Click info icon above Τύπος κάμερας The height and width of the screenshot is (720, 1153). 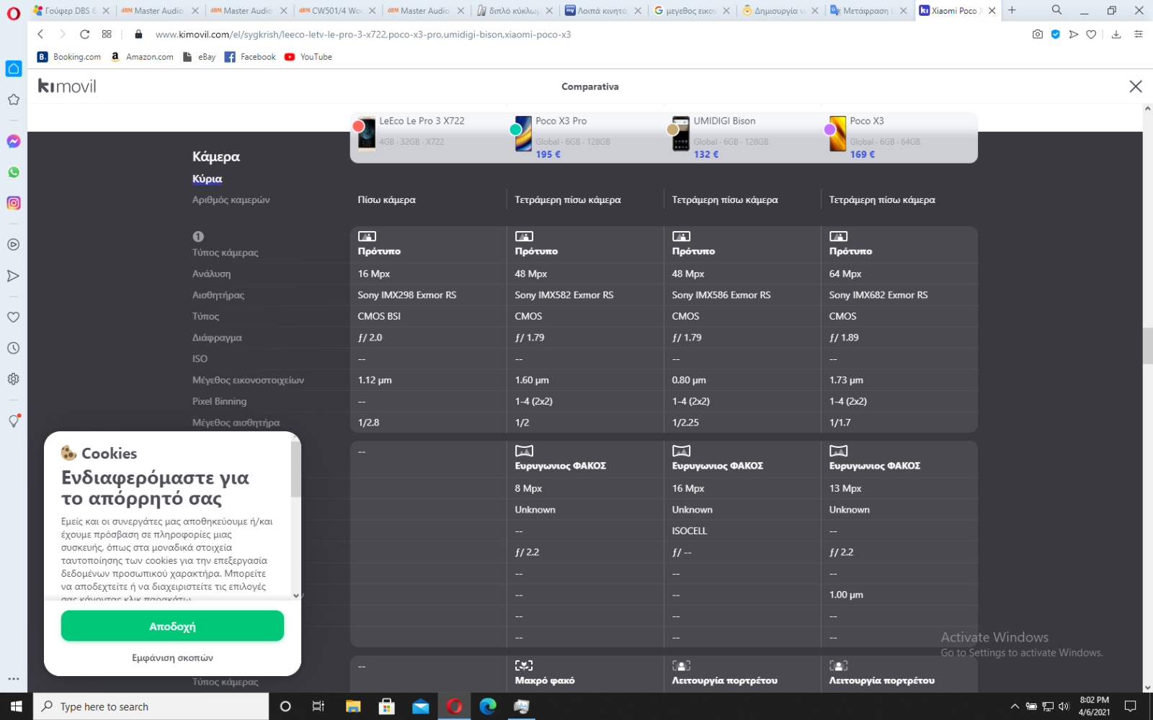pyautogui.click(x=198, y=236)
